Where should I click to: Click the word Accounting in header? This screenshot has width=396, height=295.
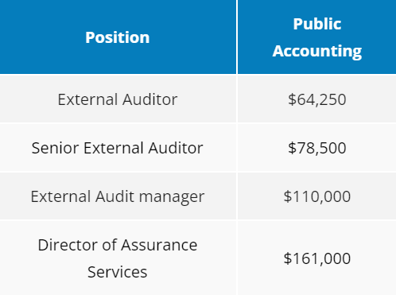(317, 51)
